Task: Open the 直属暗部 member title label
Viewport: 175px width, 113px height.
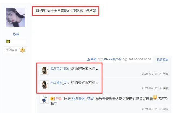Action: (11, 50)
